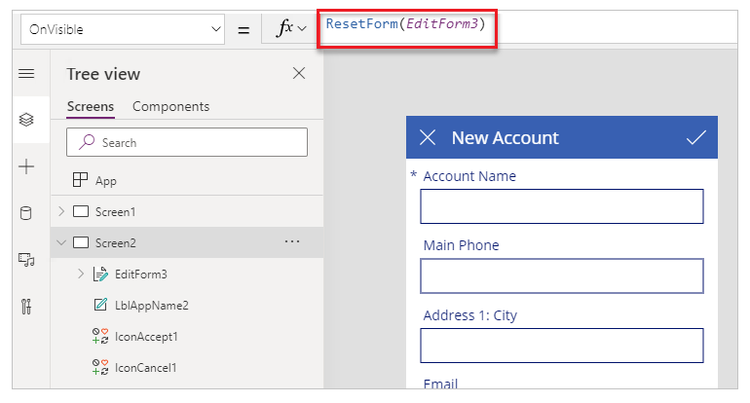The image size is (750, 403).
Task: Click the IconAccept1 control icon
Action: coord(100,336)
